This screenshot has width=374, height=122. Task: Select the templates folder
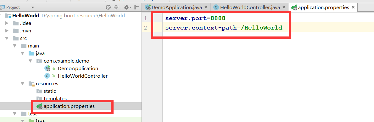click(x=55, y=98)
